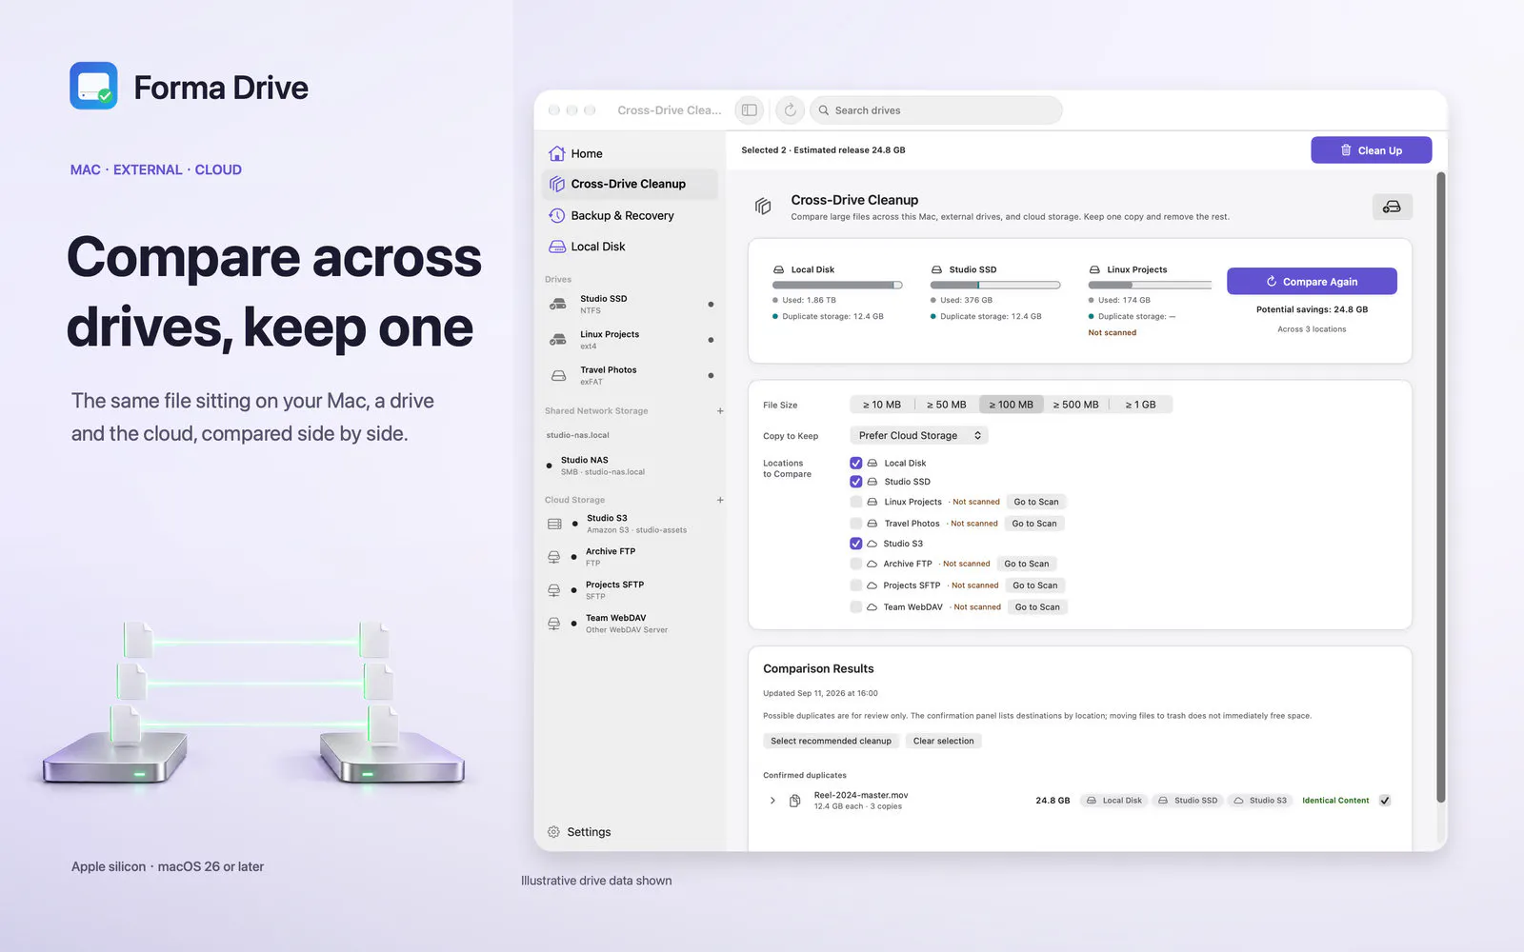Uncheck the Studio S3 location checkbox
Viewport: 1524px width, 952px height.
[x=855, y=544]
